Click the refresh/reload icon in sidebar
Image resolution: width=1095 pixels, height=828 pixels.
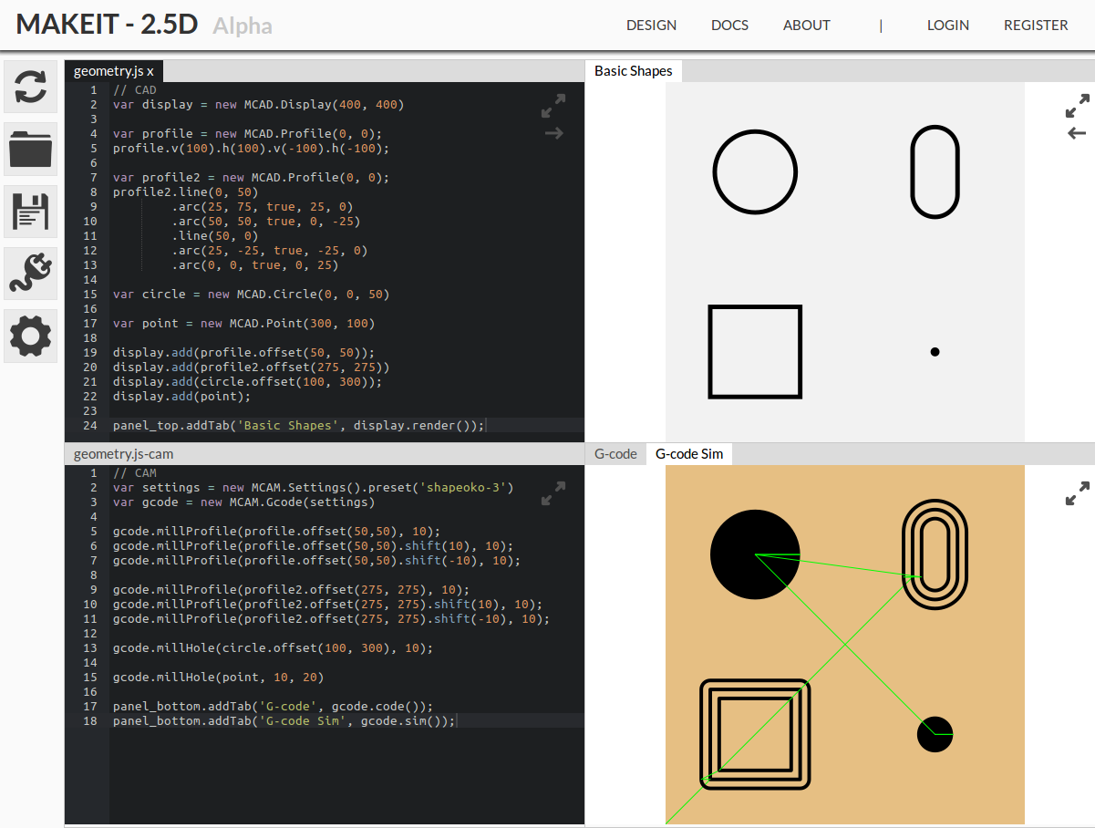coord(31,88)
